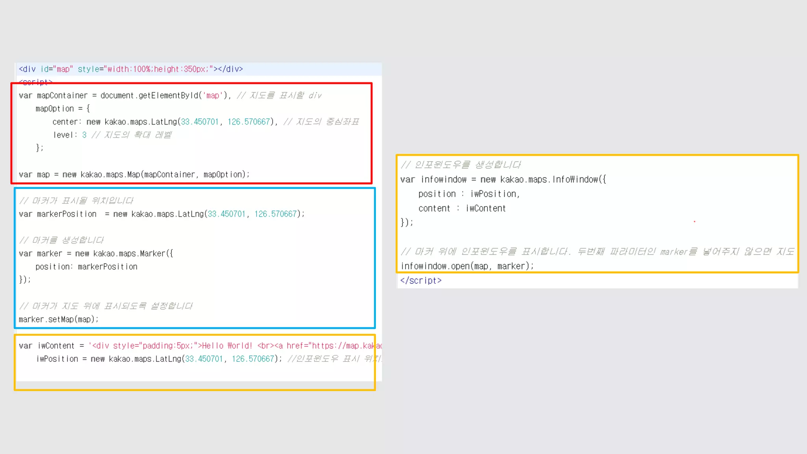Image resolution: width=807 pixels, height=454 pixels.
Task: Click the closing </script> tag
Action: (420, 281)
